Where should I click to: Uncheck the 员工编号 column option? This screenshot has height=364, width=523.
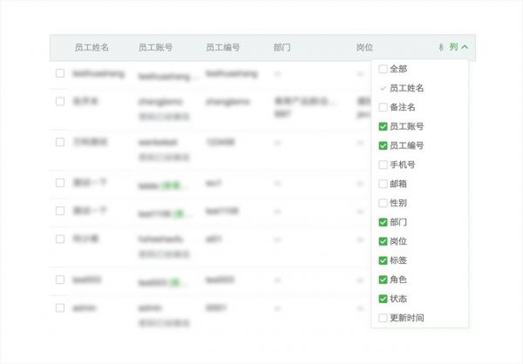[x=384, y=145]
